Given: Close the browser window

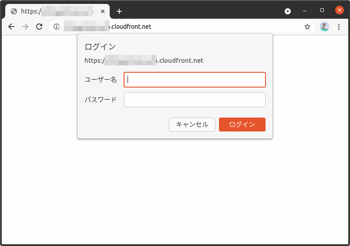Looking at the screenshot, I should point(339,10).
